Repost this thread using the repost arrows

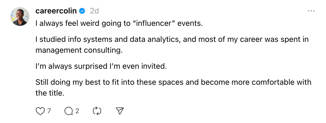pos(97,111)
